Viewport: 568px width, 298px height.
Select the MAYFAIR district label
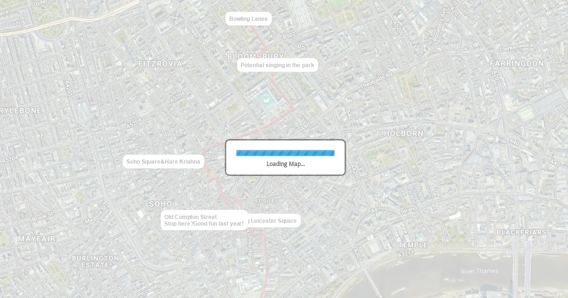pos(37,239)
